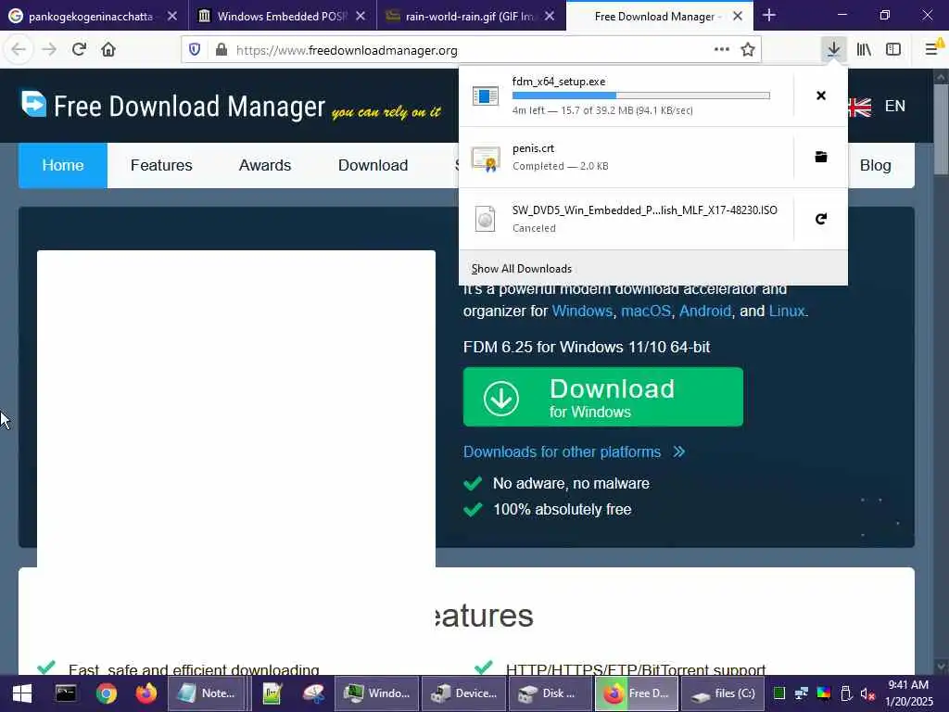The image size is (949, 712).
Task: Switch to Disk... taskbar window
Action: 550,693
